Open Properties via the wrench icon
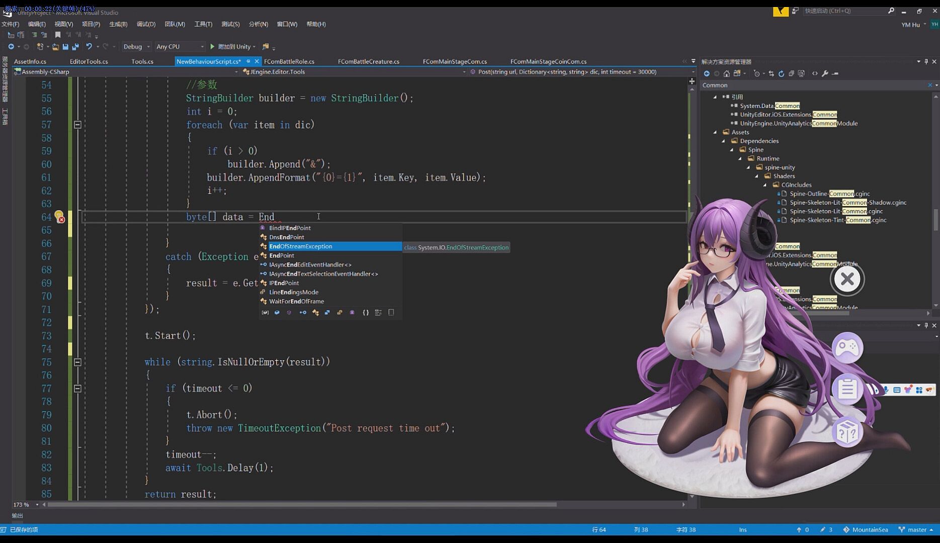Viewport: 940px width, 543px height. [825, 73]
